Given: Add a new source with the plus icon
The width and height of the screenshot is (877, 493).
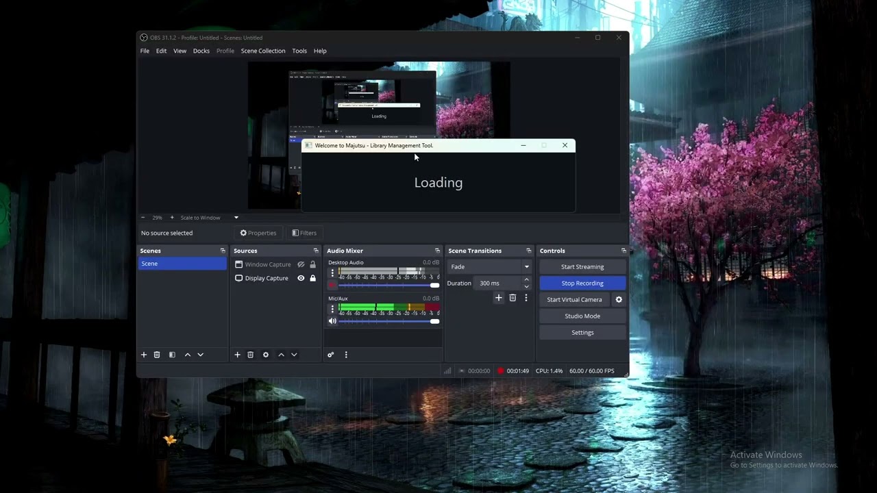Looking at the screenshot, I should coord(237,355).
